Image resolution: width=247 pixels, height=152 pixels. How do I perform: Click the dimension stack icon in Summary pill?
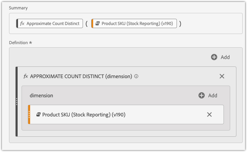[98, 23]
